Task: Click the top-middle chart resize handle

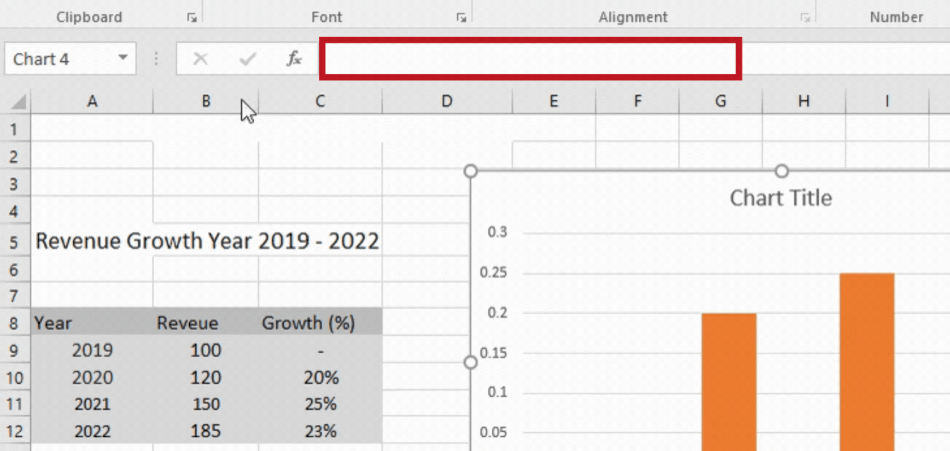Action: (782, 171)
